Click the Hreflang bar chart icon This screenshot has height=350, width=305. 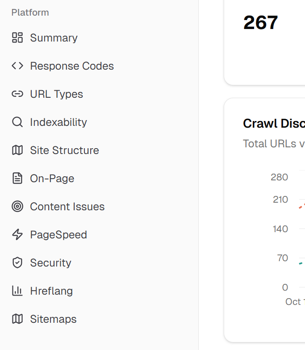click(17, 291)
